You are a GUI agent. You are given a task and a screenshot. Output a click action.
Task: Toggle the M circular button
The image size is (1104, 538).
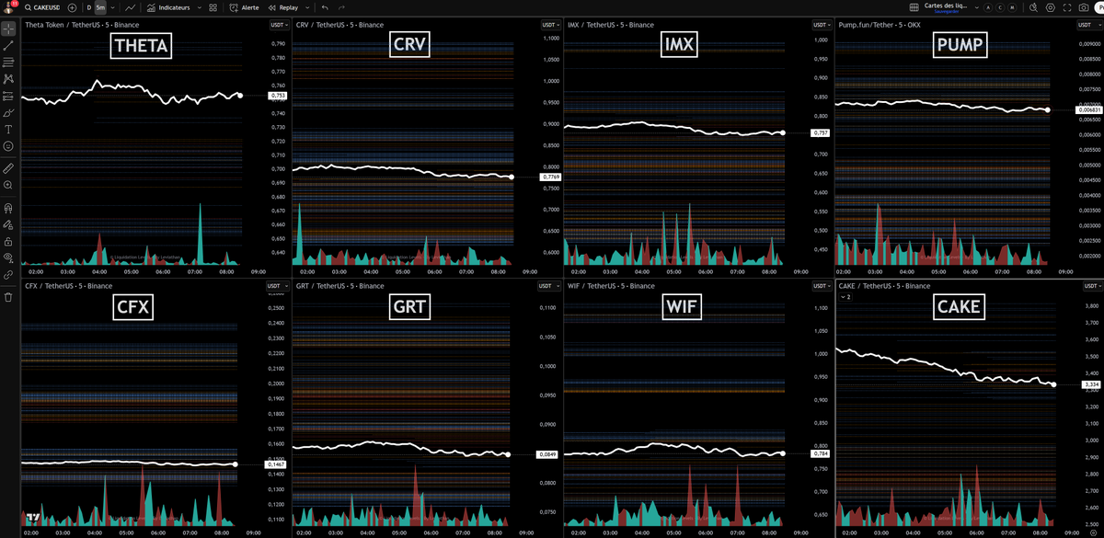pos(1012,7)
